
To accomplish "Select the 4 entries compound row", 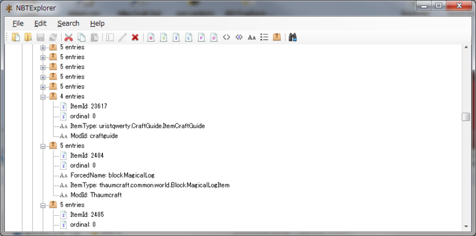I will (72, 97).
